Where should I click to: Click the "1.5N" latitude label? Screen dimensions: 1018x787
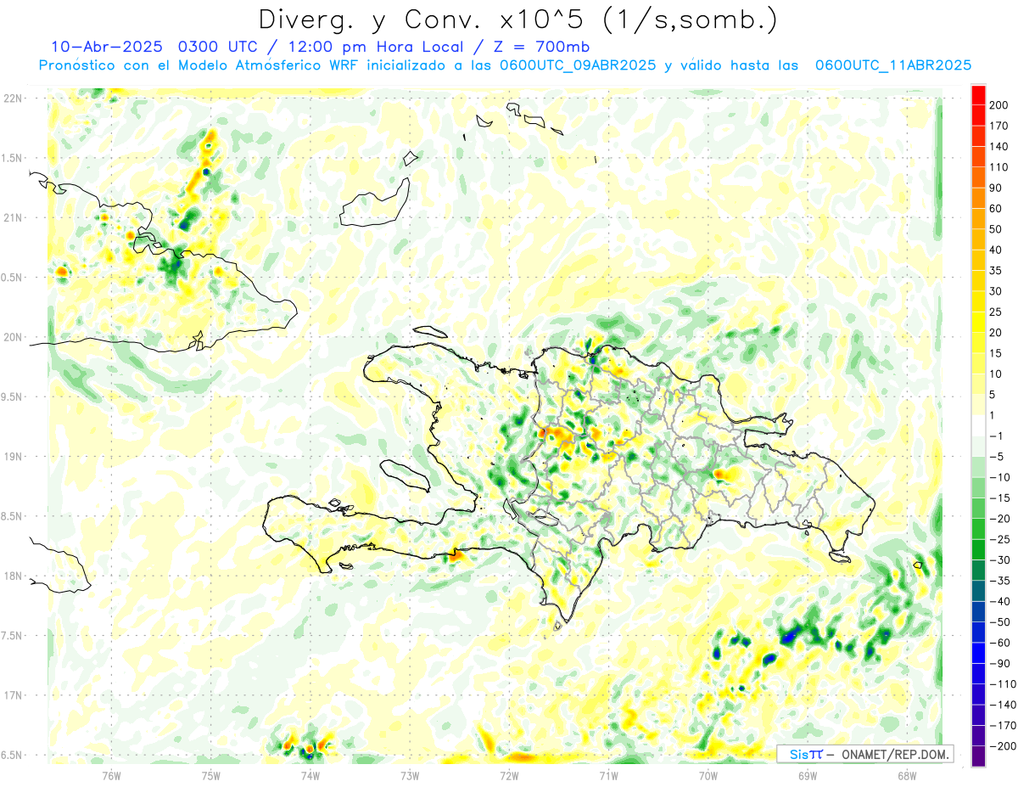click(13, 158)
